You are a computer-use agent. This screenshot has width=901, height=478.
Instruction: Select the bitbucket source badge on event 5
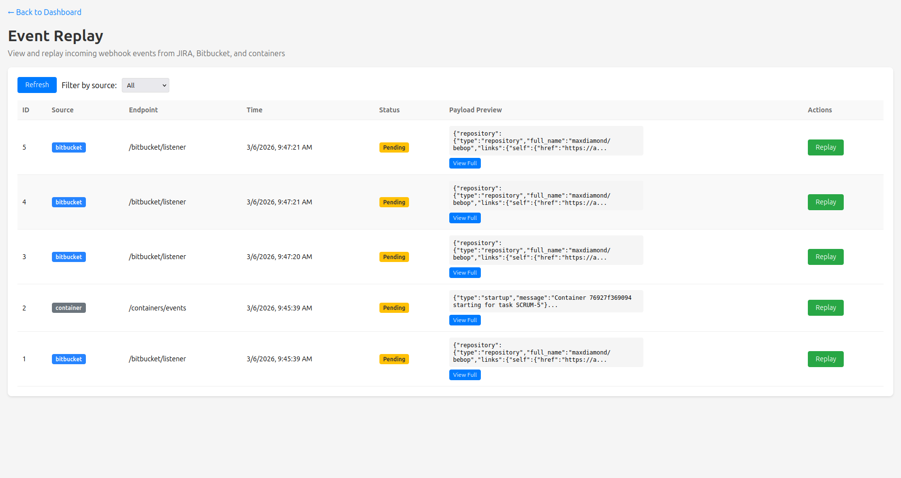point(68,147)
